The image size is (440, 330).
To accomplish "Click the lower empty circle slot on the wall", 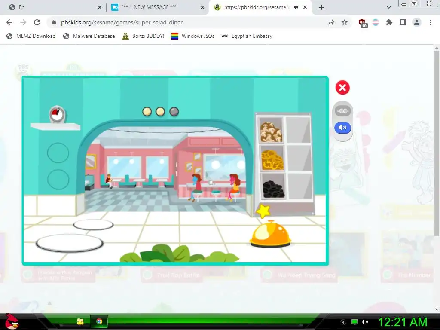I will pos(58,179).
